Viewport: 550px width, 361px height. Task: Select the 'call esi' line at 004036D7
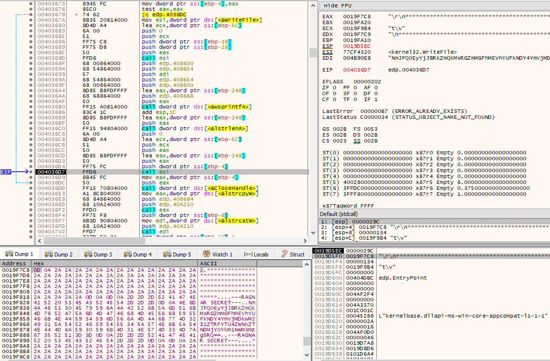[x=155, y=172]
